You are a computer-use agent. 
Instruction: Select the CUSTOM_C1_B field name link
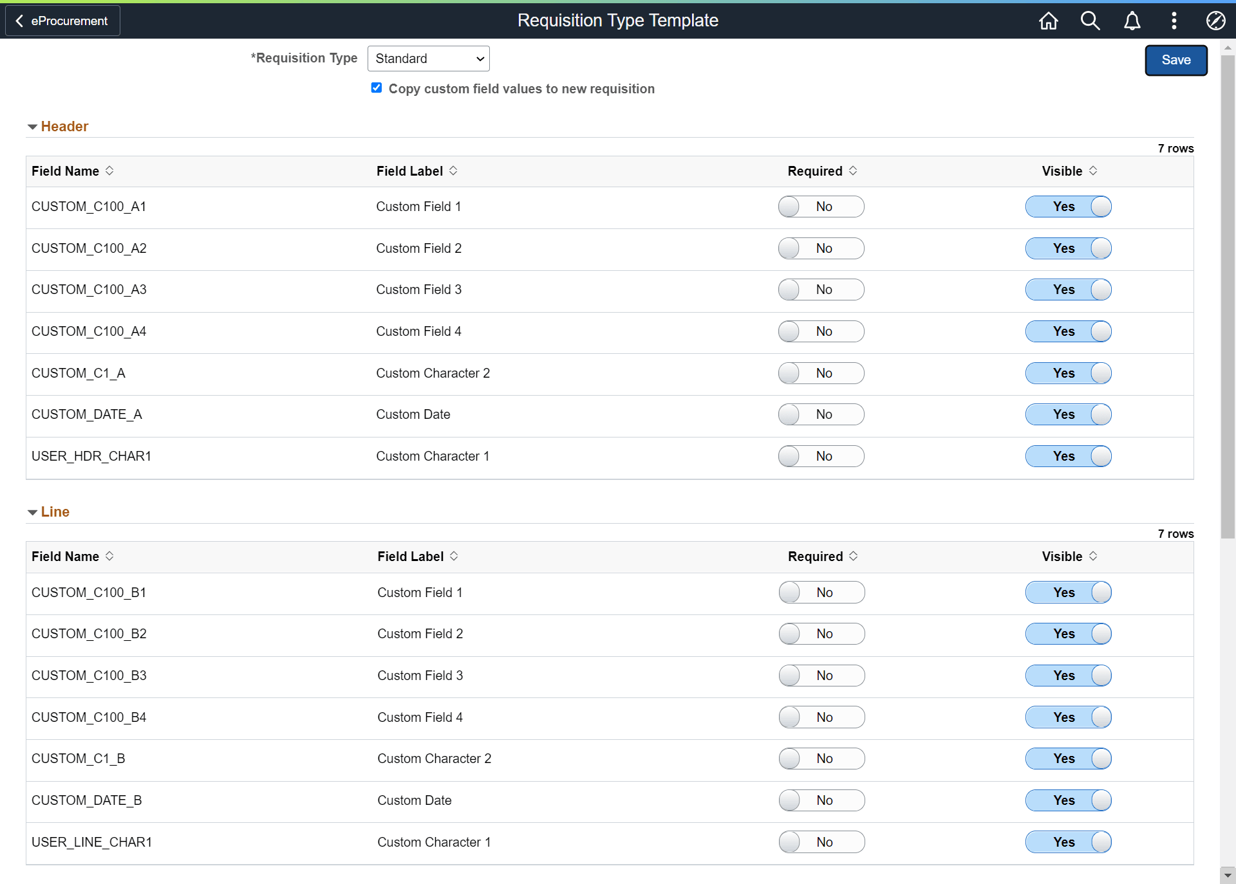tap(78, 759)
